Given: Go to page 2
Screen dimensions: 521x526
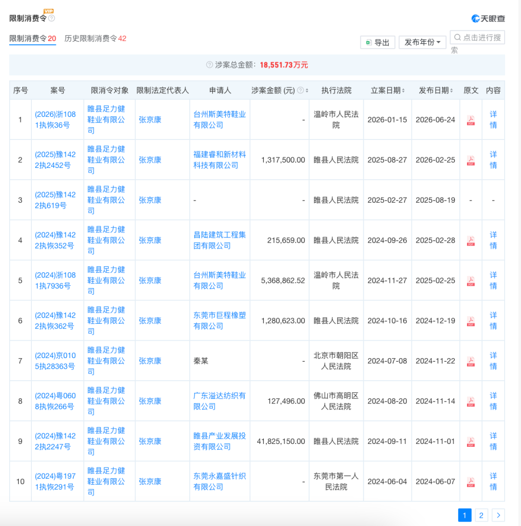Looking at the screenshot, I should 481,515.
